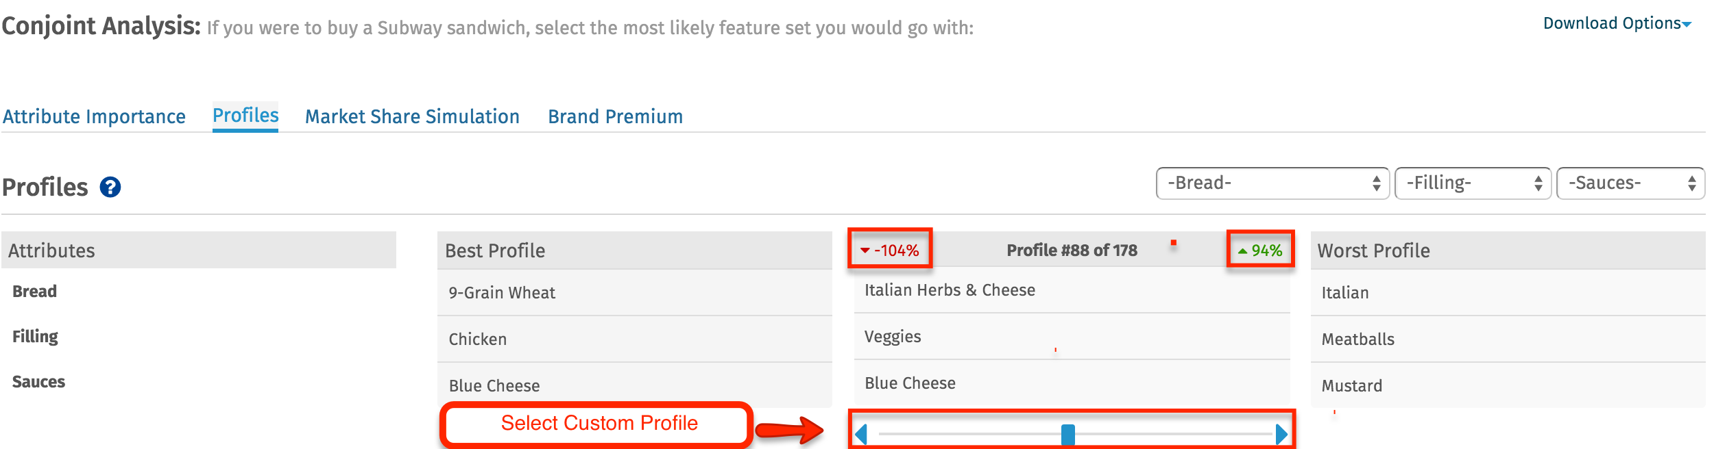Open the -Bread- filter dropdown
Viewport: 1714px width, 449px height.
(1272, 183)
